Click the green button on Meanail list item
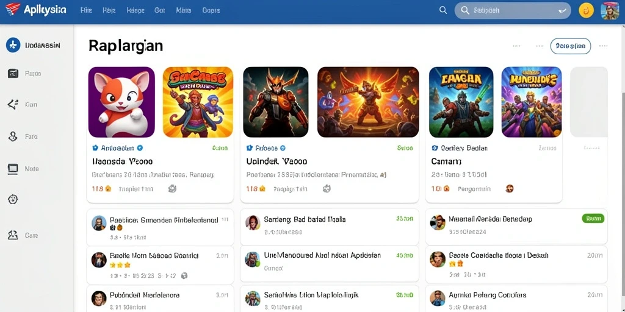 (x=593, y=218)
